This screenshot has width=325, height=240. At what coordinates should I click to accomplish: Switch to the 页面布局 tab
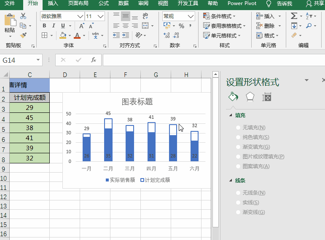(x=78, y=3)
